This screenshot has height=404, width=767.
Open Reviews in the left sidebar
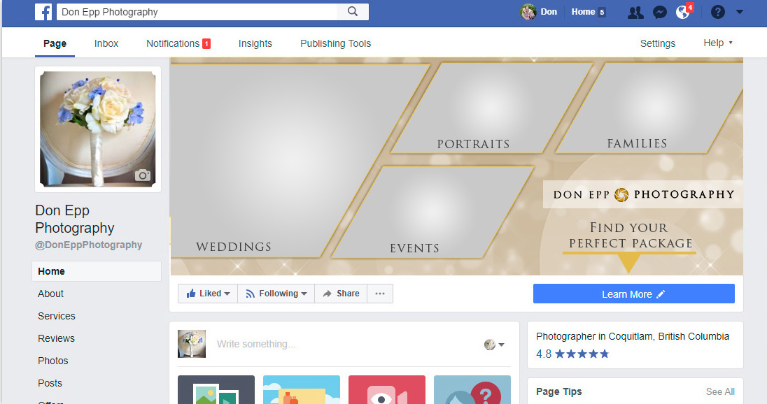pyautogui.click(x=56, y=338)
